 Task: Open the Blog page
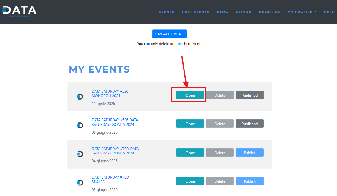[x=223, y=12]
